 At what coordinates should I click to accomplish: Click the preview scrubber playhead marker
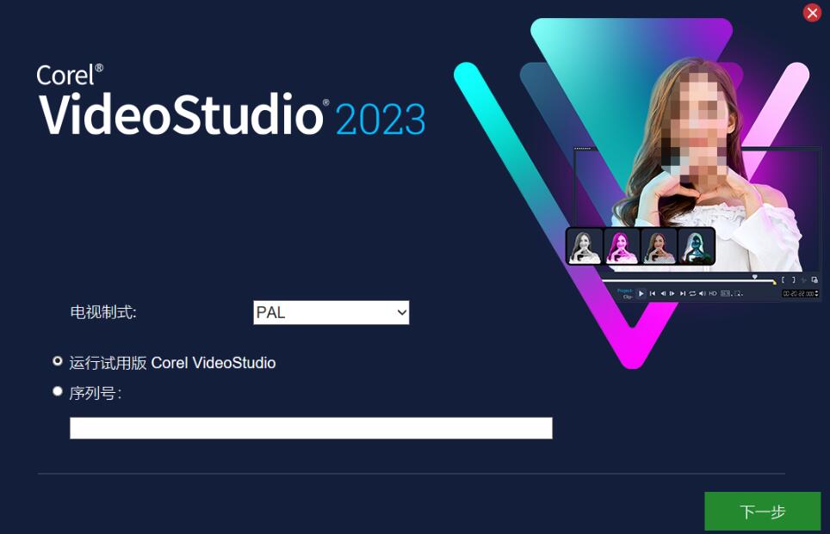tap(755, 277)
